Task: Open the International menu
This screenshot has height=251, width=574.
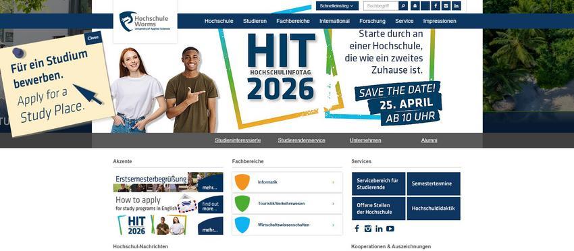Action: pyautogui.click(x=334, y=21)
